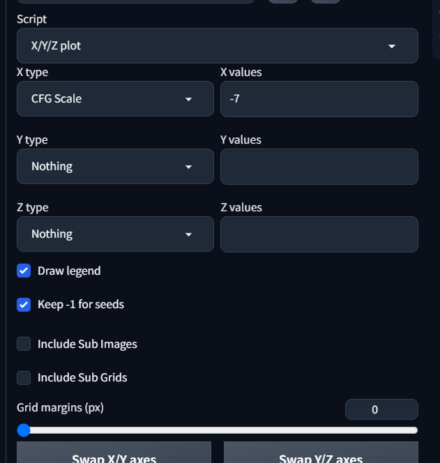The width and height of the screenshot is (440, 463).
Task: Click the Grid margins slider handle
Action: tap(24, 430)
